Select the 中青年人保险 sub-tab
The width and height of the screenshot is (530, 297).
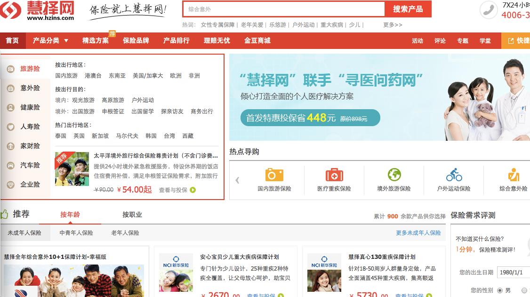[x=76, y=233]
